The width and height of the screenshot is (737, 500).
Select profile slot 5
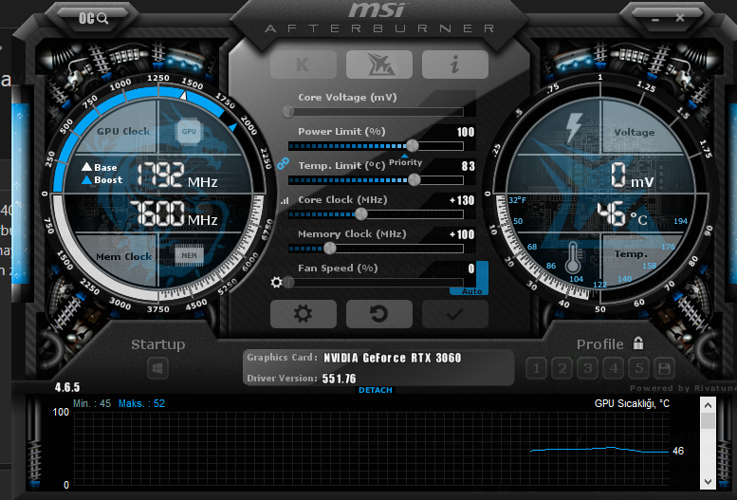click(x=638, y=368)
